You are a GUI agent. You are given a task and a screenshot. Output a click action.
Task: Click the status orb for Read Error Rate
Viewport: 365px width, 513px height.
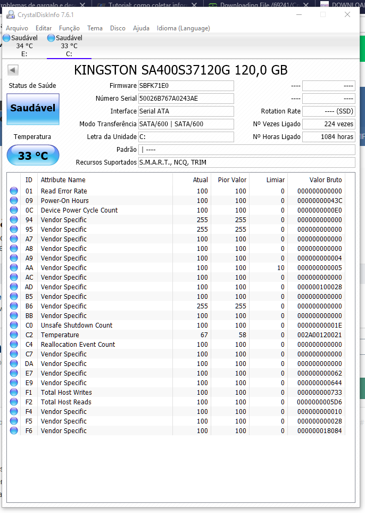[14, 191]
